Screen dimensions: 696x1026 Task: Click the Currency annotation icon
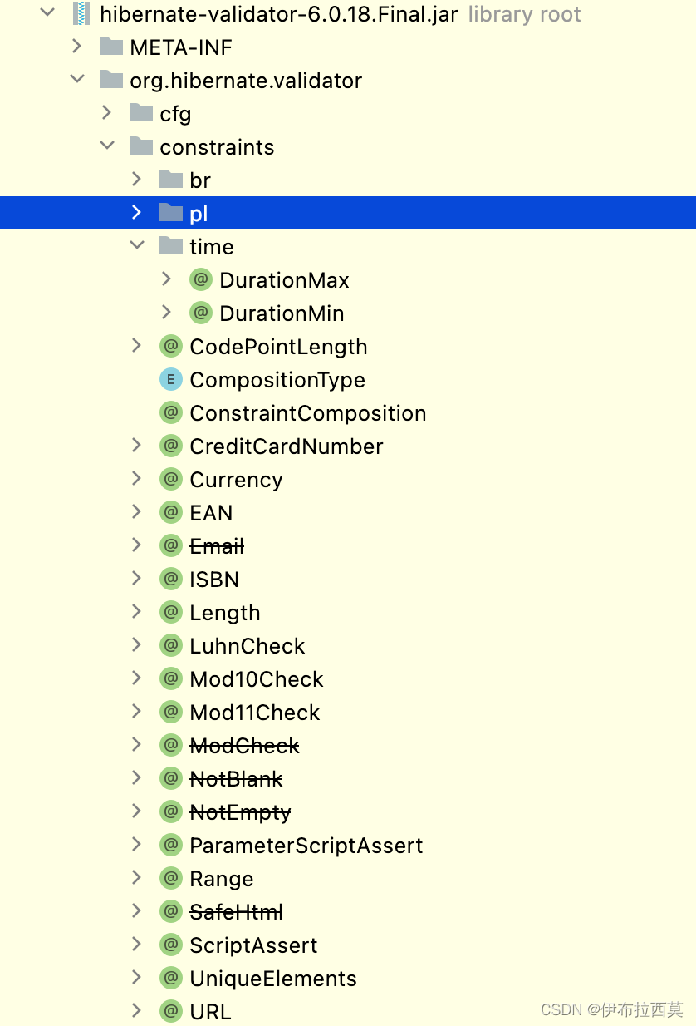click(x=171, y=479)
